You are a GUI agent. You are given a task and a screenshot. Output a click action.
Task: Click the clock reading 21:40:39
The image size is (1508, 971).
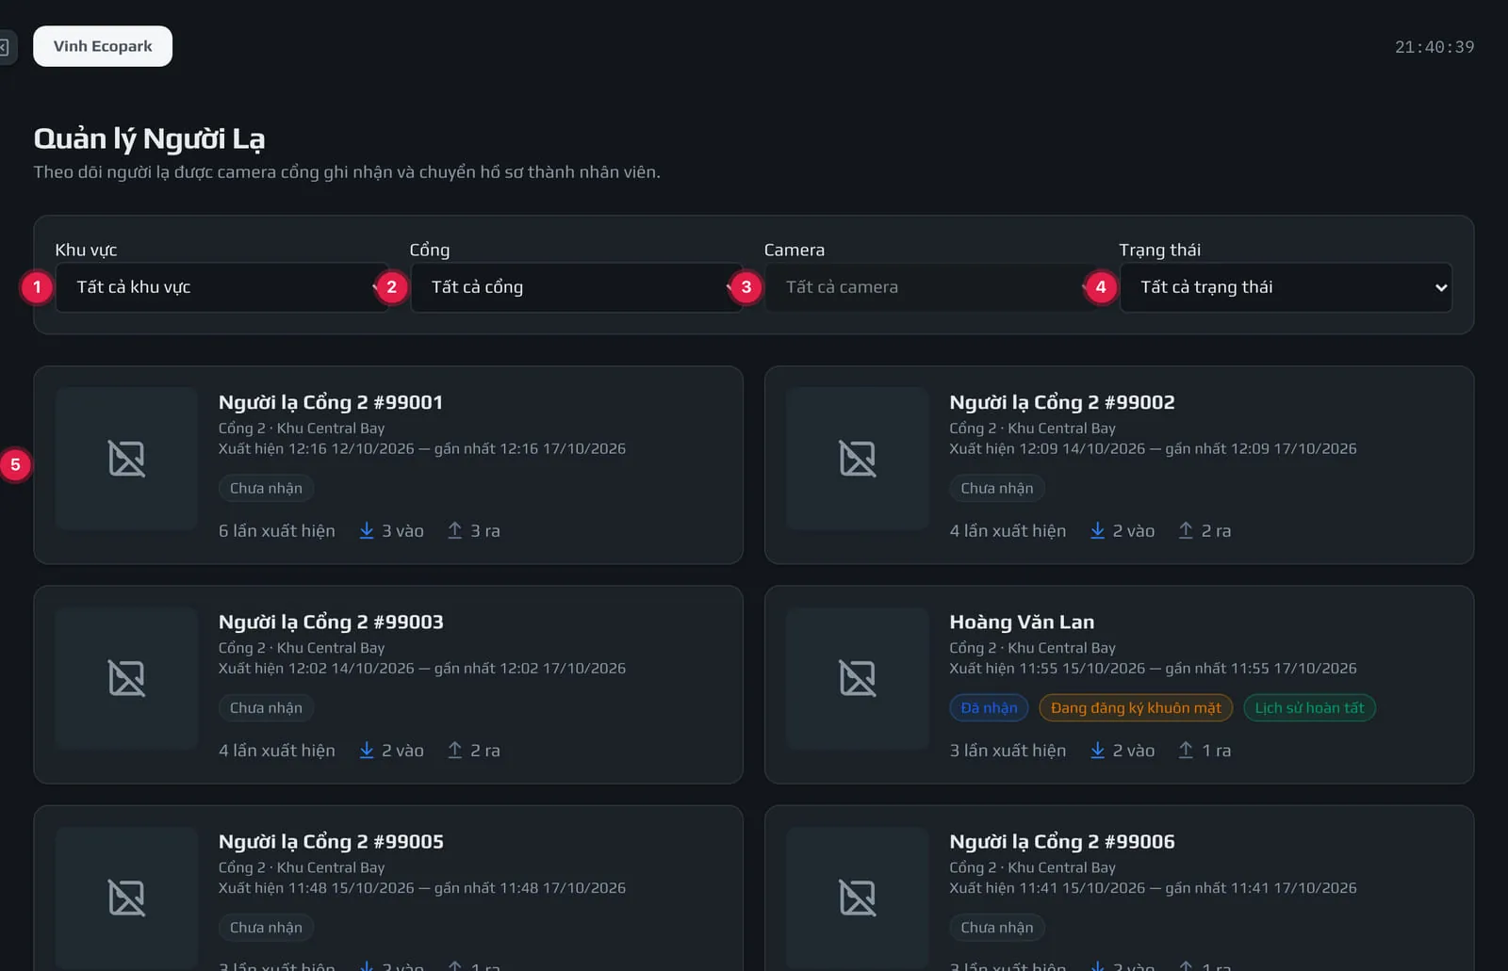pos(1434,47)
